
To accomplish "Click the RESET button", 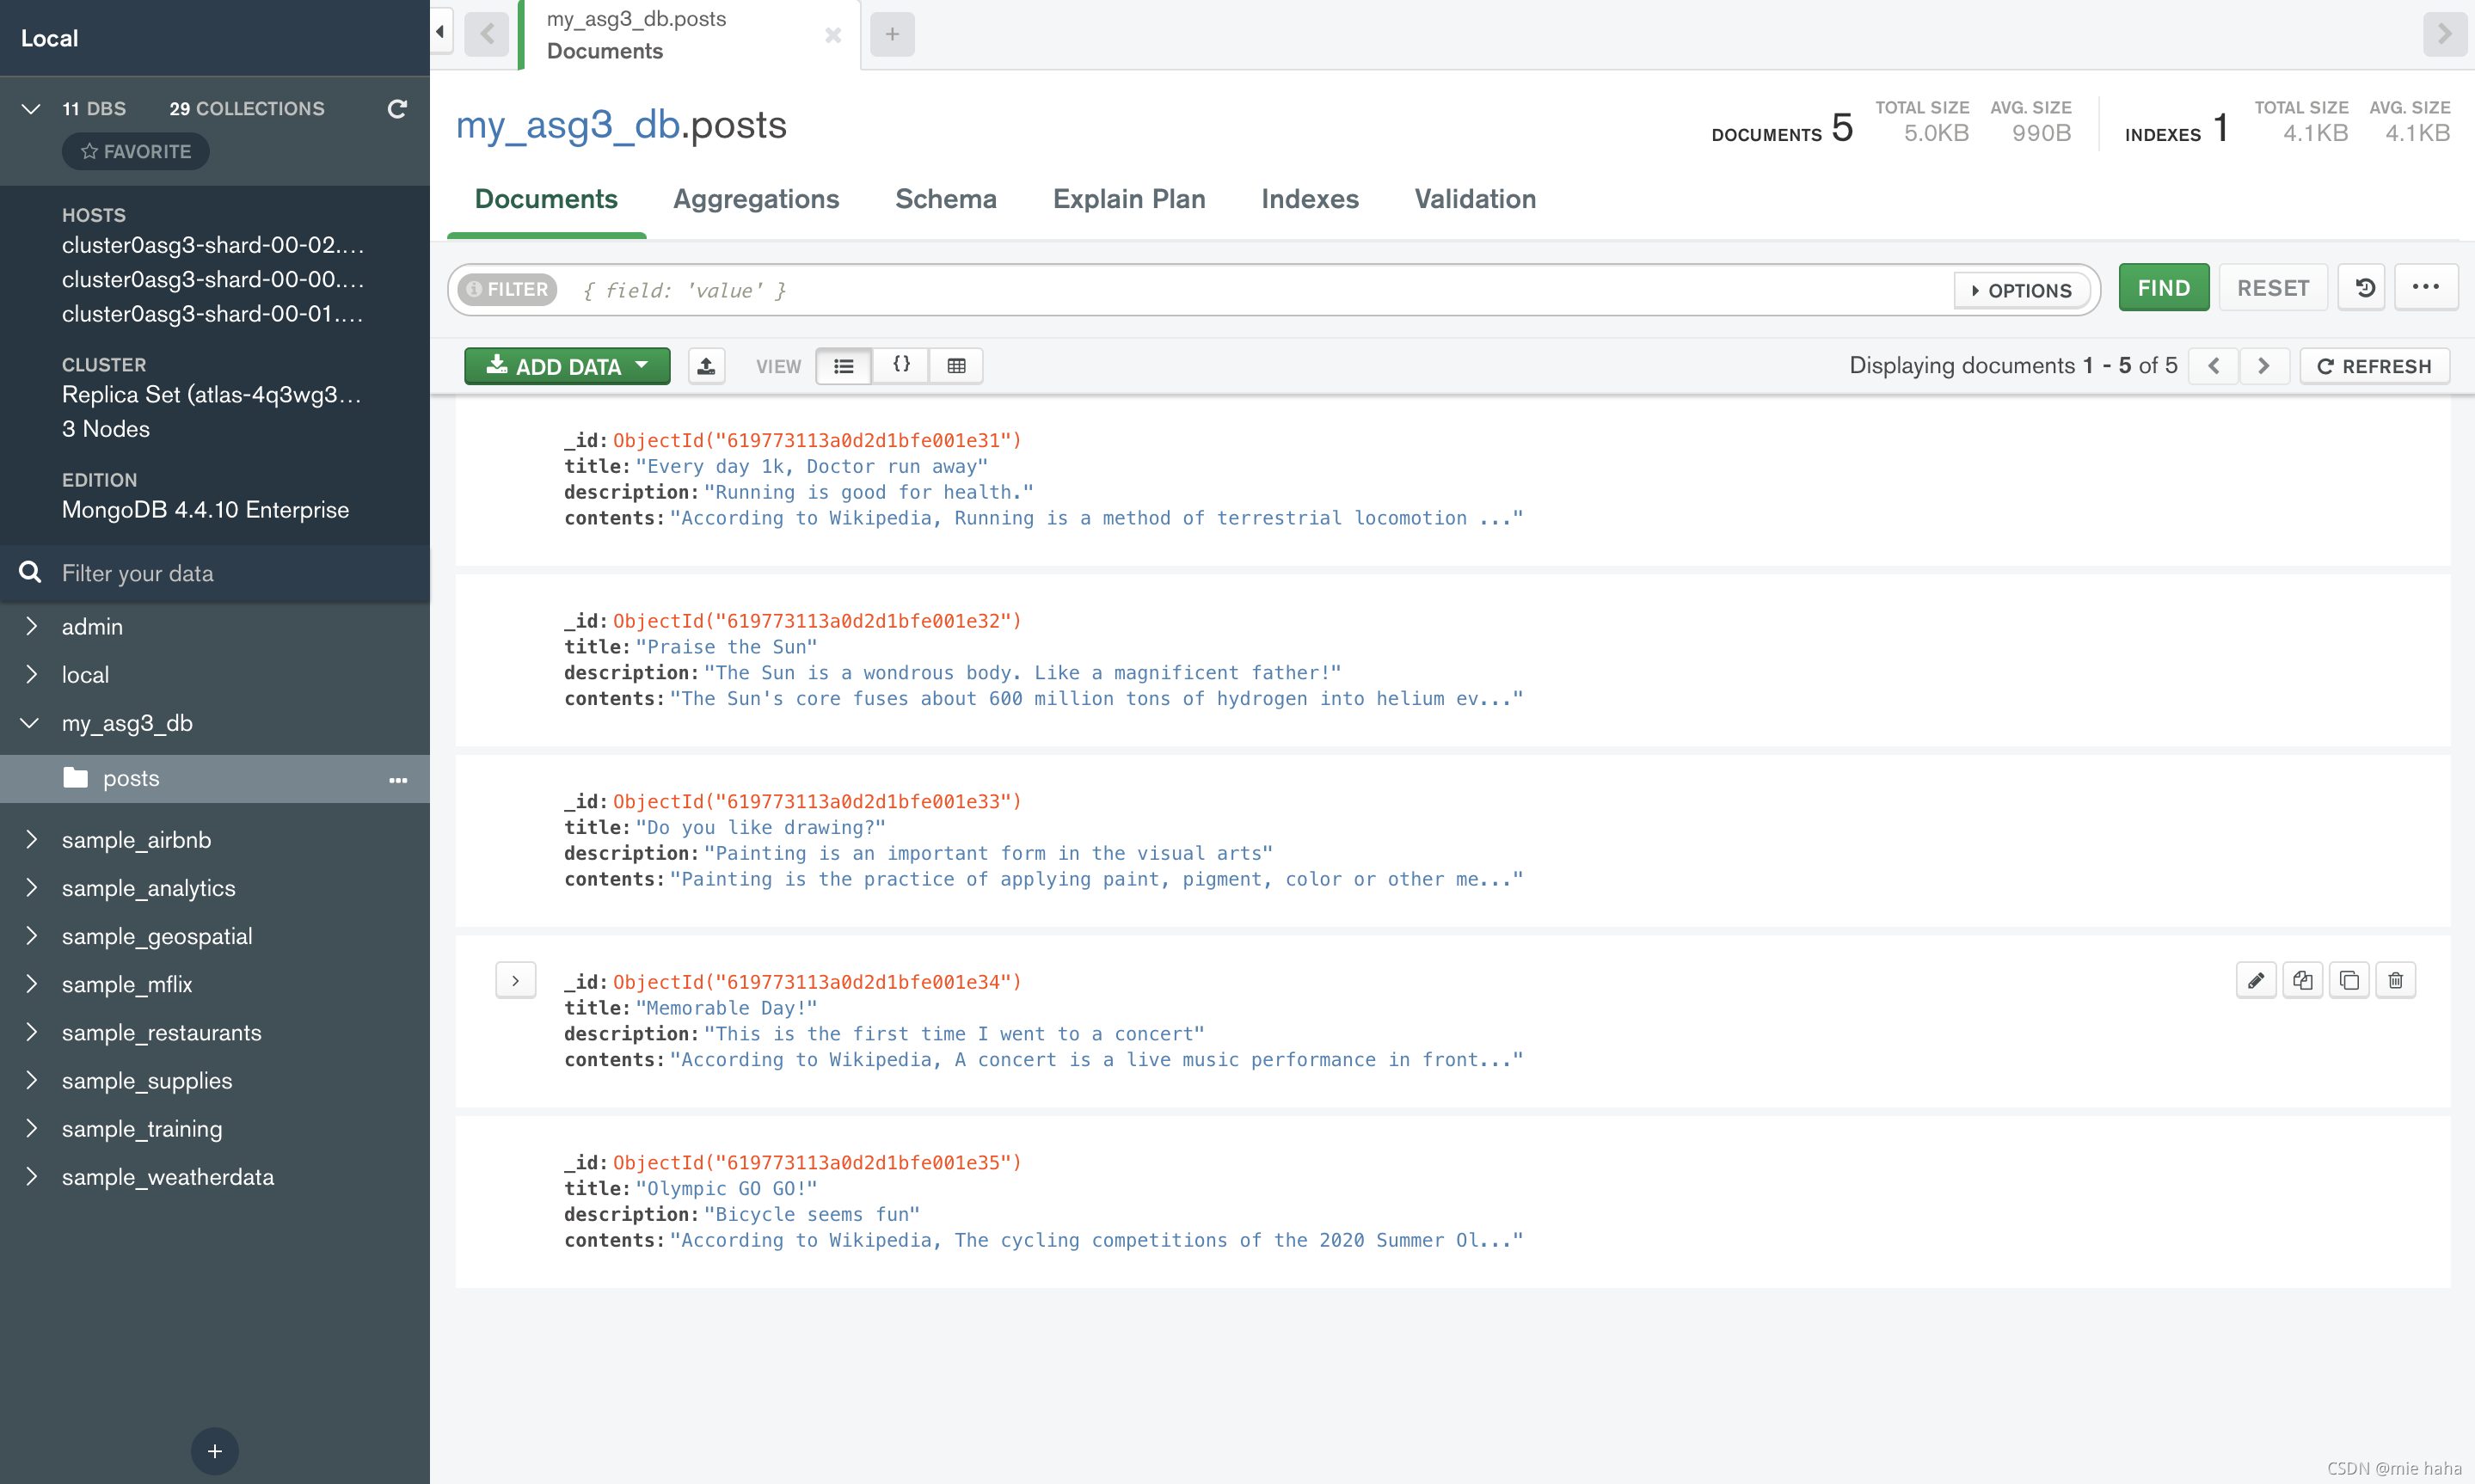I will (2273, 288).
